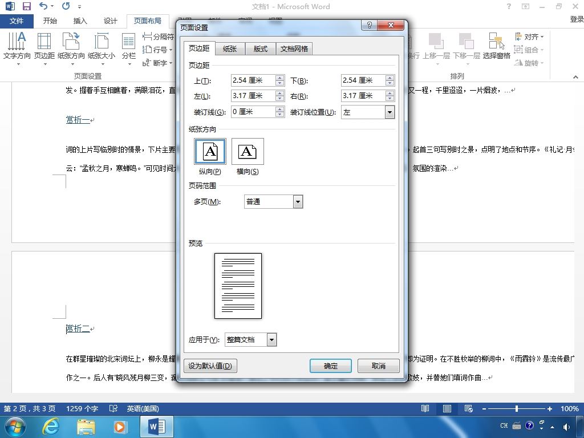Collapse the ribbon with the chevron
This screenshot has height=438, width=584.
pyautogui.click(x=575, y=77)
